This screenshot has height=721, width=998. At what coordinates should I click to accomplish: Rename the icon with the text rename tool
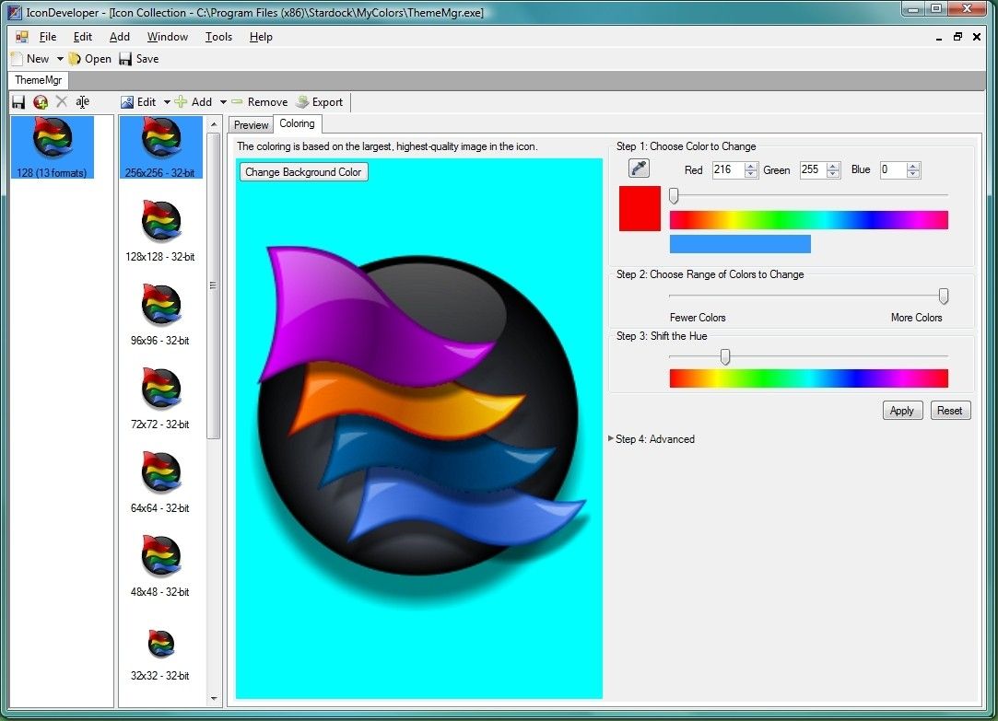83,101
